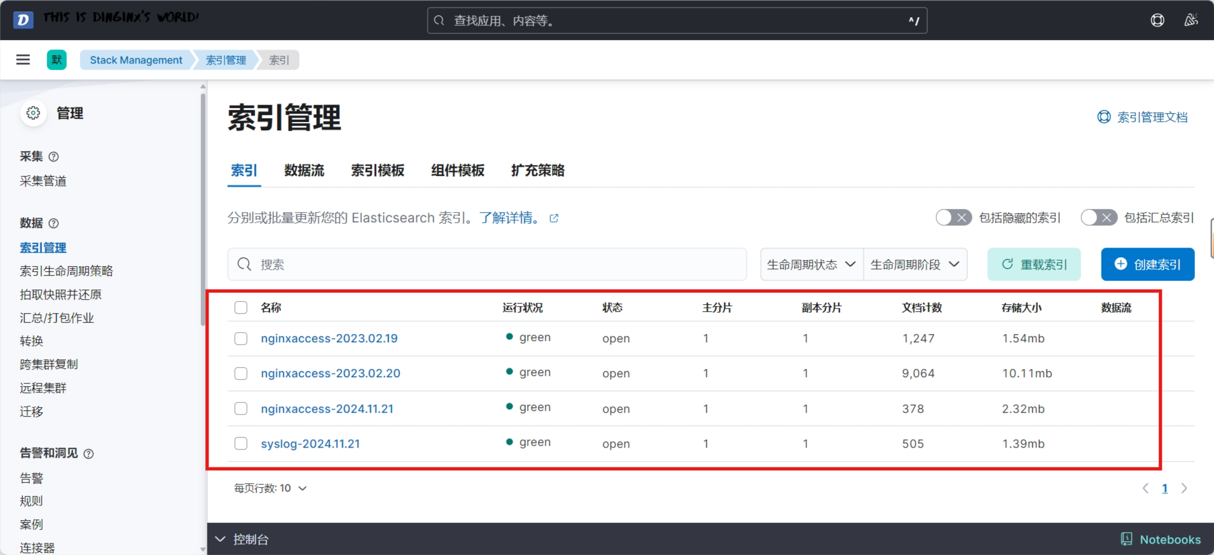This screenshot has width=1214, height=555.
Task: Toggle 包括隐藏的索引 switch
Action: pos(953,218)
